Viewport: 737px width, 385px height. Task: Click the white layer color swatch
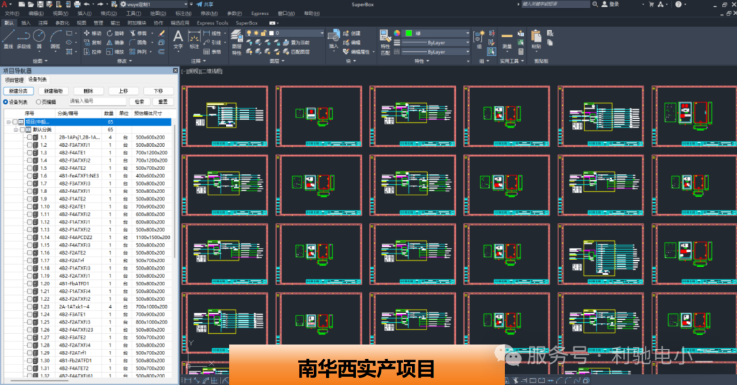click(271, 33)
